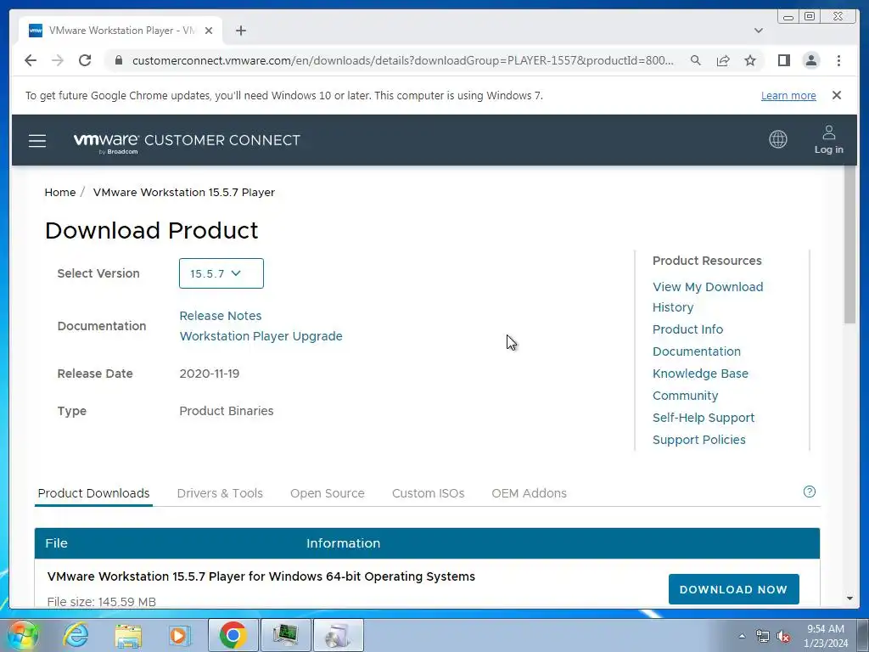869x652 pixels.
Task: Click the muted volume tray icon
Action: [783, 636]
